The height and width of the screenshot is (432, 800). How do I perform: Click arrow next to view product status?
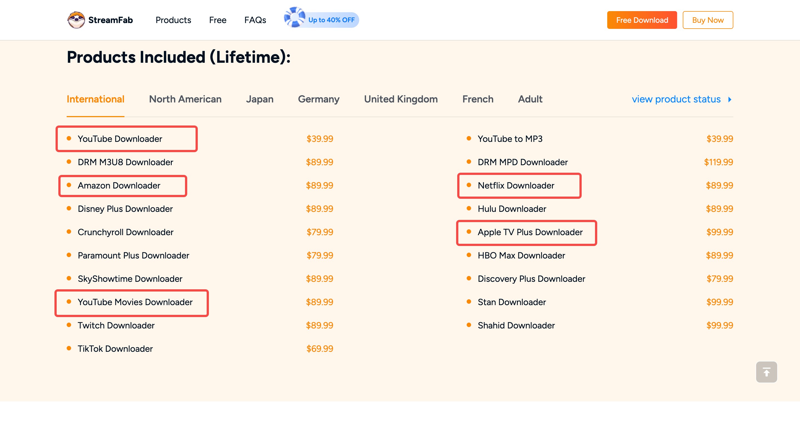730,99
